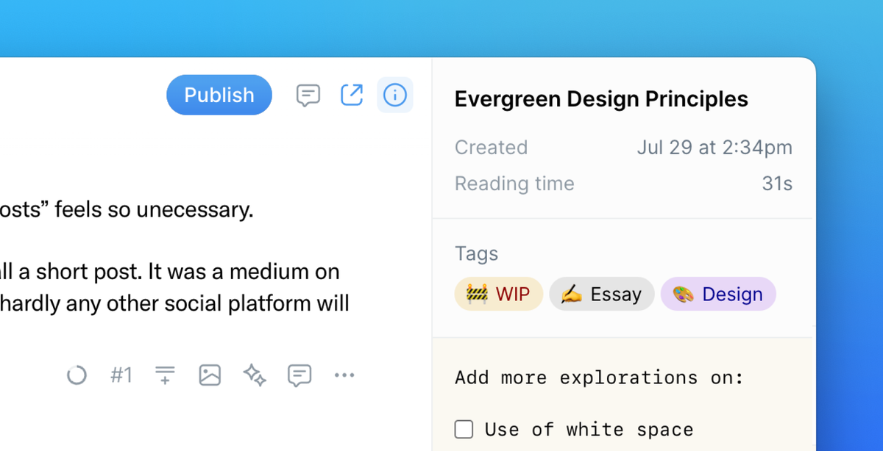Open the AI sparkle tools icon

[255, 375]
